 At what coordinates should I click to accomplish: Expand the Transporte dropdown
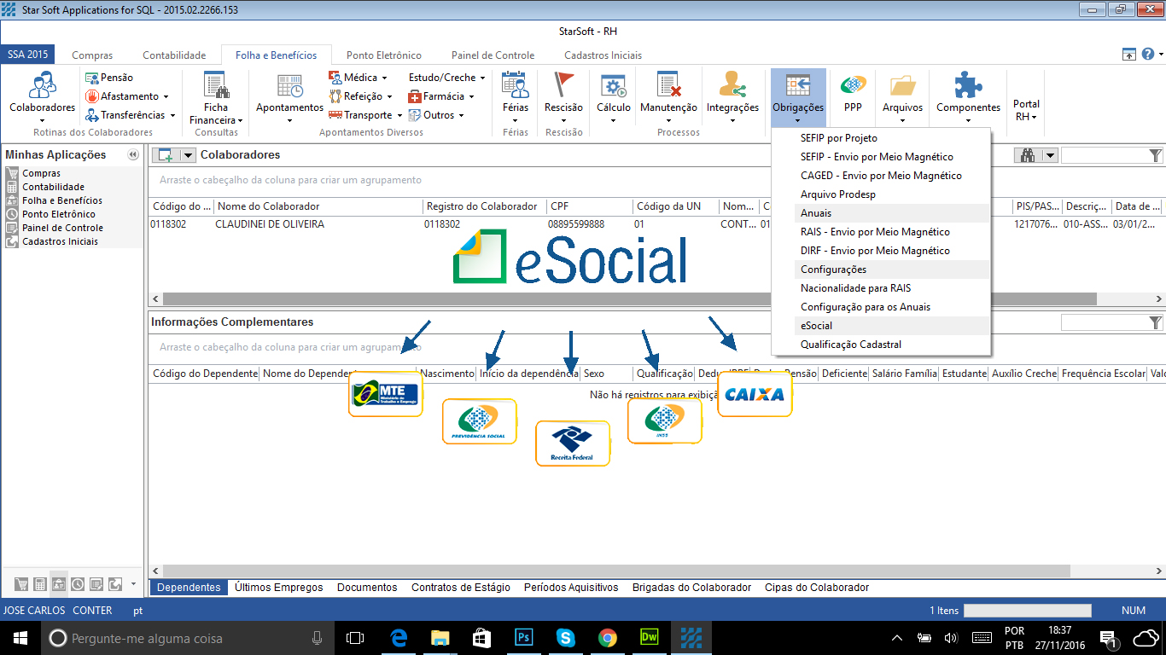click(399, 116)
